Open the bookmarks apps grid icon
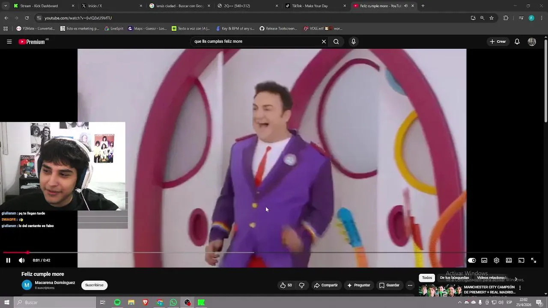The height and width of the screenshot is (308, 548). (x=6, y=29)
